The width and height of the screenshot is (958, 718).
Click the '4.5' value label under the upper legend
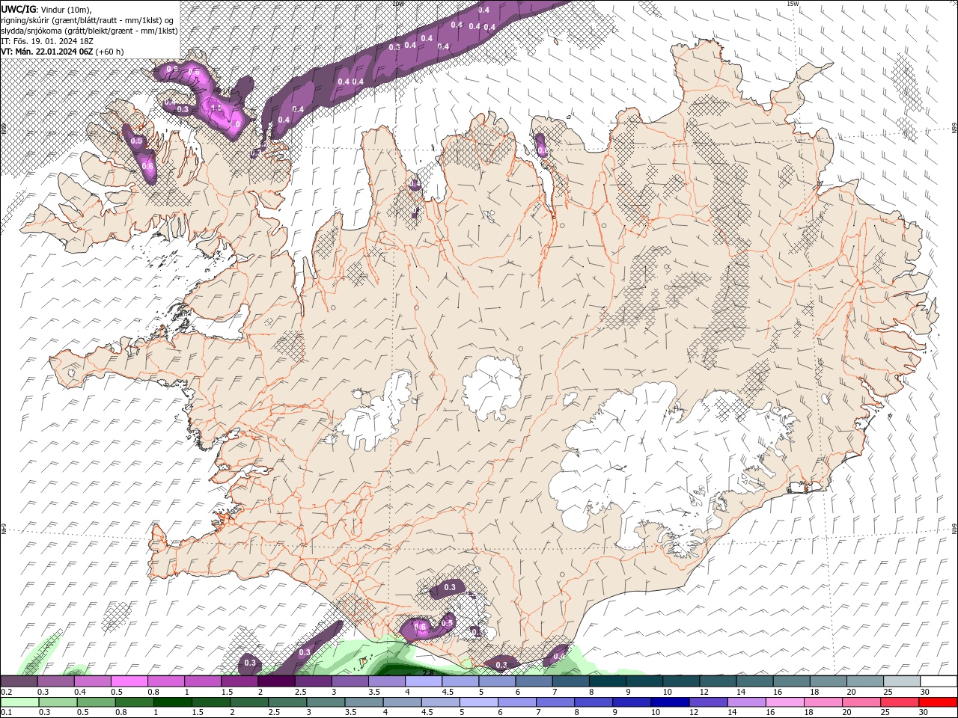[448, 692]
